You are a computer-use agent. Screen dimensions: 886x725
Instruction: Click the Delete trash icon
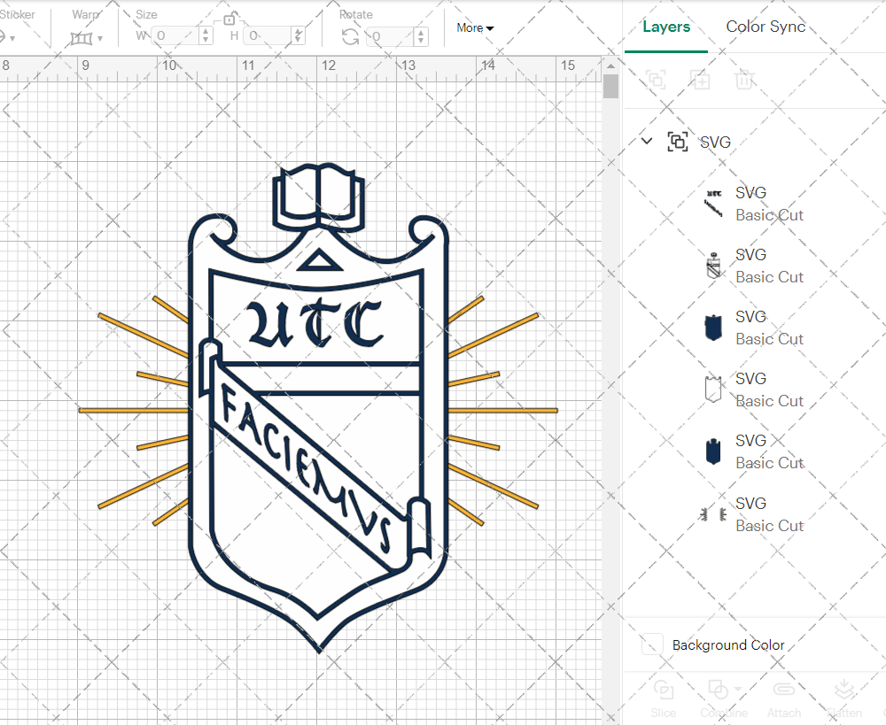click(x=744, y=80)
